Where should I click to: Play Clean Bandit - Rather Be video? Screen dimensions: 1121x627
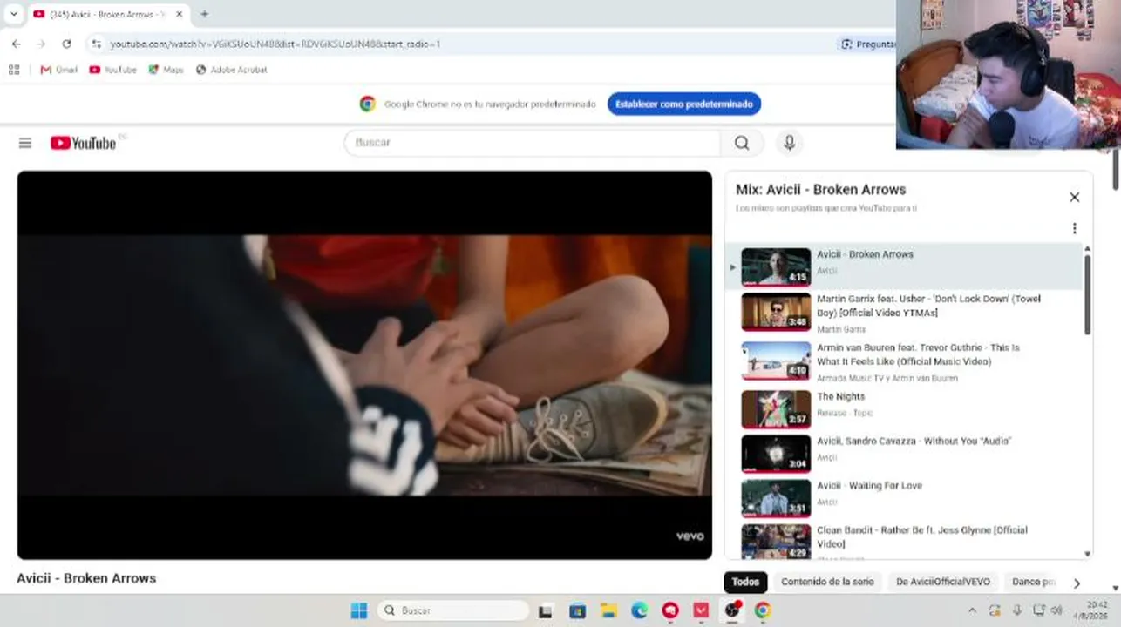(x=776, y=542)
